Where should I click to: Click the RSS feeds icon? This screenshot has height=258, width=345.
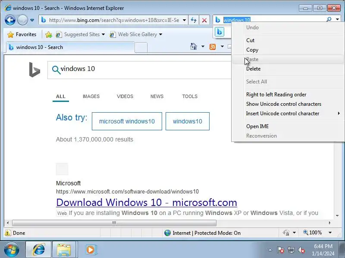click(x=213, y=46)
